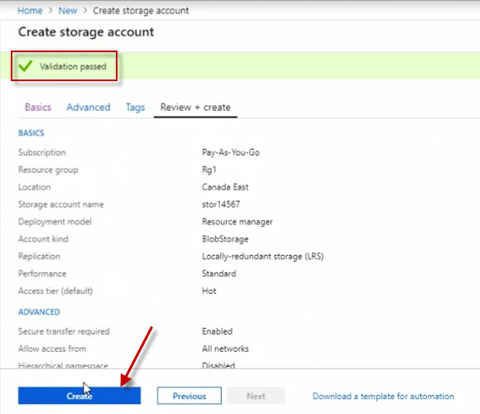Select the Tags tab

(135, 107)
